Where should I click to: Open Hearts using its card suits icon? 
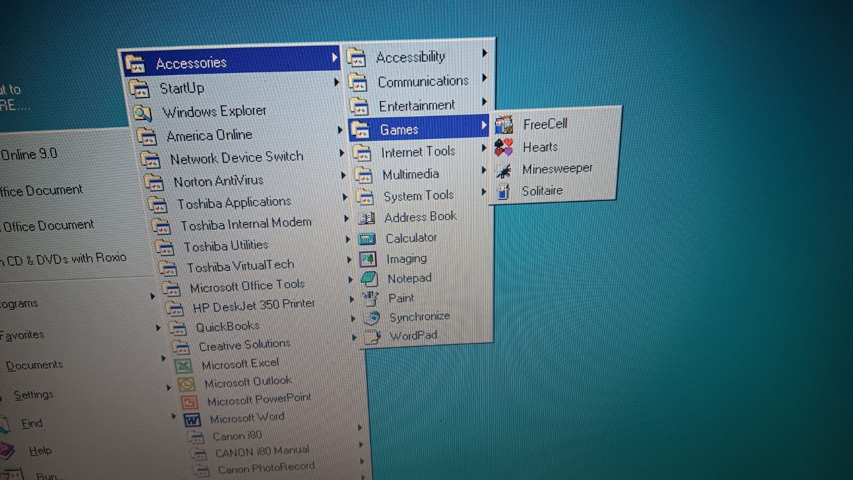pos(504,147)
